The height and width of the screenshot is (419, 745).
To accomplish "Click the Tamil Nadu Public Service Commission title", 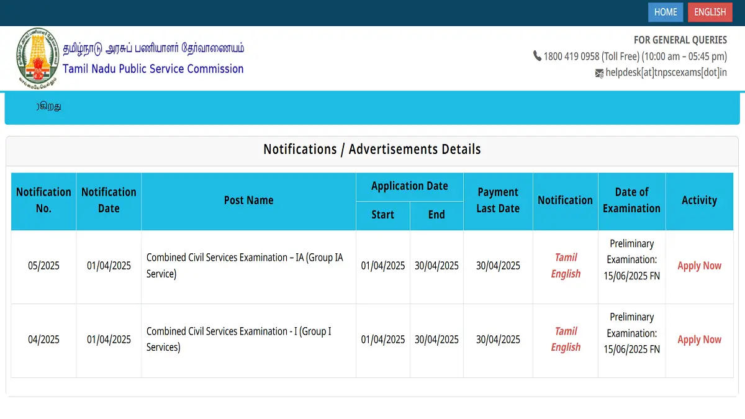I will (153, 69).
